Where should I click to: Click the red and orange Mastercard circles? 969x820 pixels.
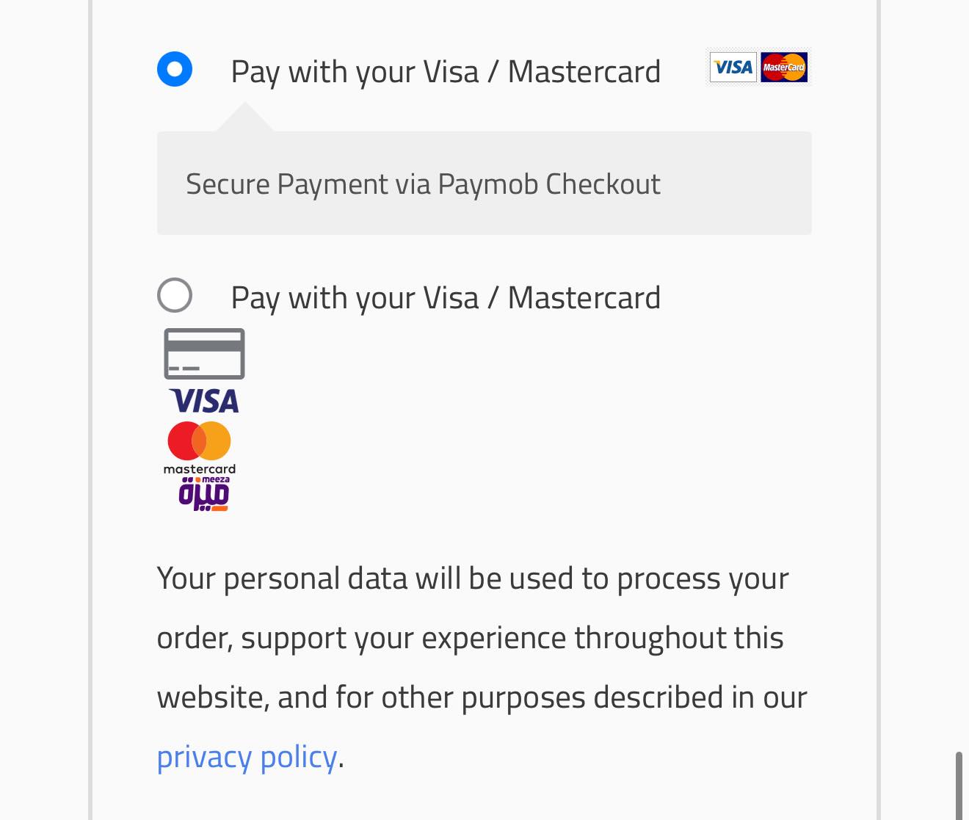[199, 440]
